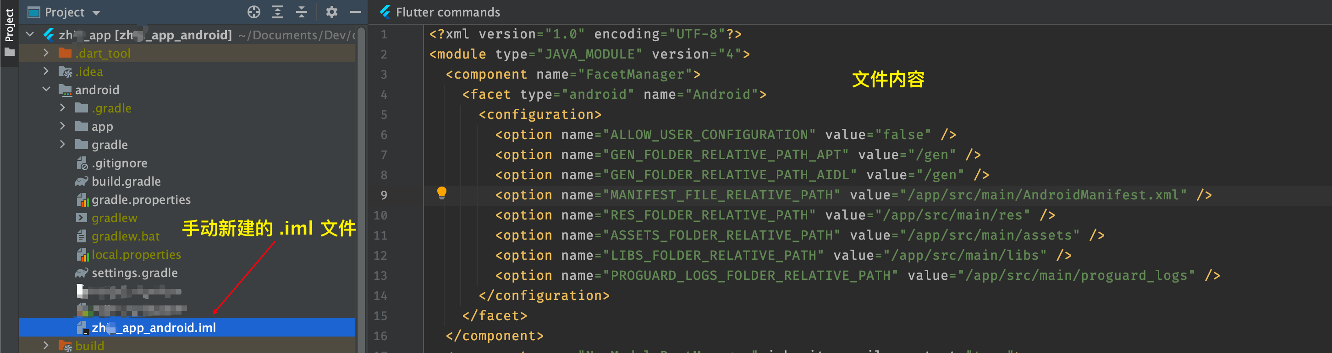Screen dimensions: 1332x353
Task: Expand the build folder
Action: pos(46,345)
